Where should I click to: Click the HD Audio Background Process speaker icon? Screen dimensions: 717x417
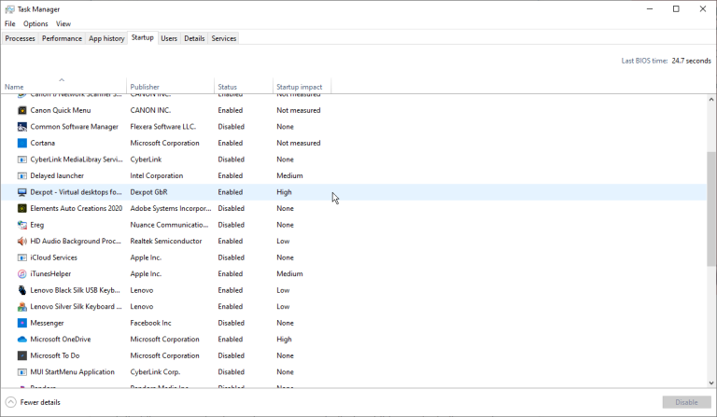22,241
